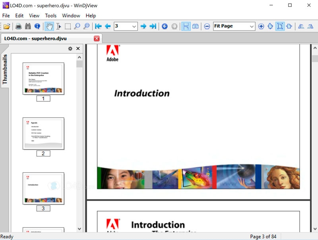Open page 1 thumbnail
The image size is (318, 240).
click(x=43, y=79)
